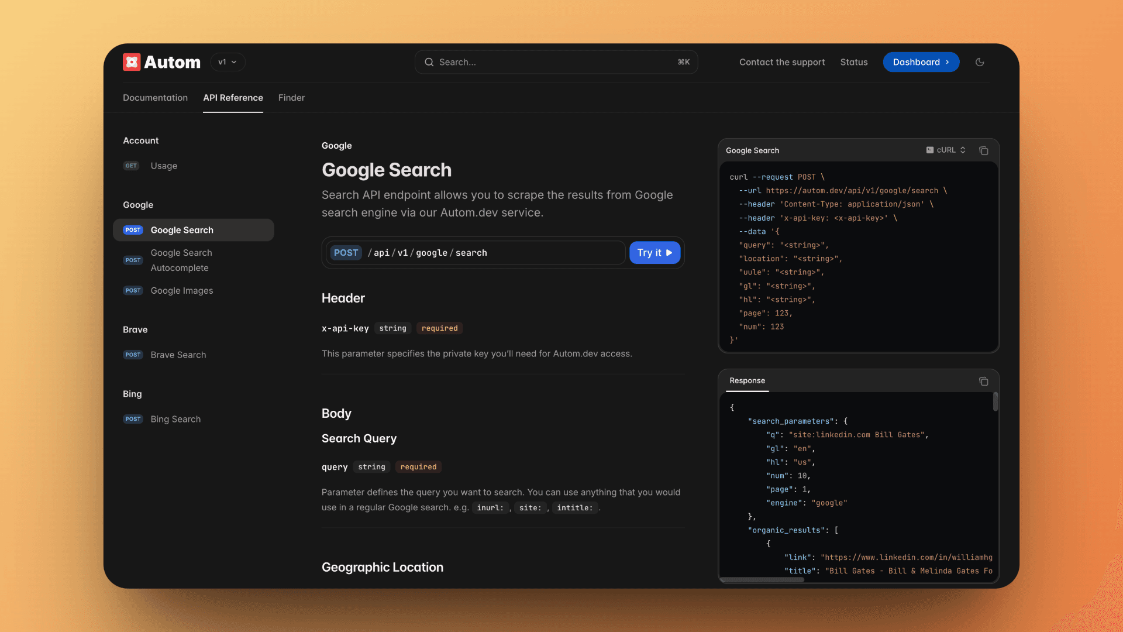This screenshot has height=632, width=1123.
Task: Click the search magnifier icon
Action: tap(429, 62)
